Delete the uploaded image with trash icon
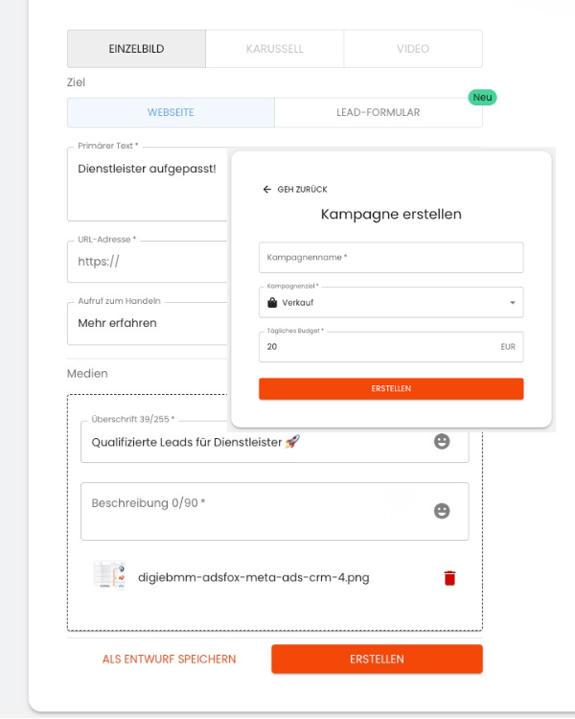Screen dimensions: 575x719 [449, 577]
